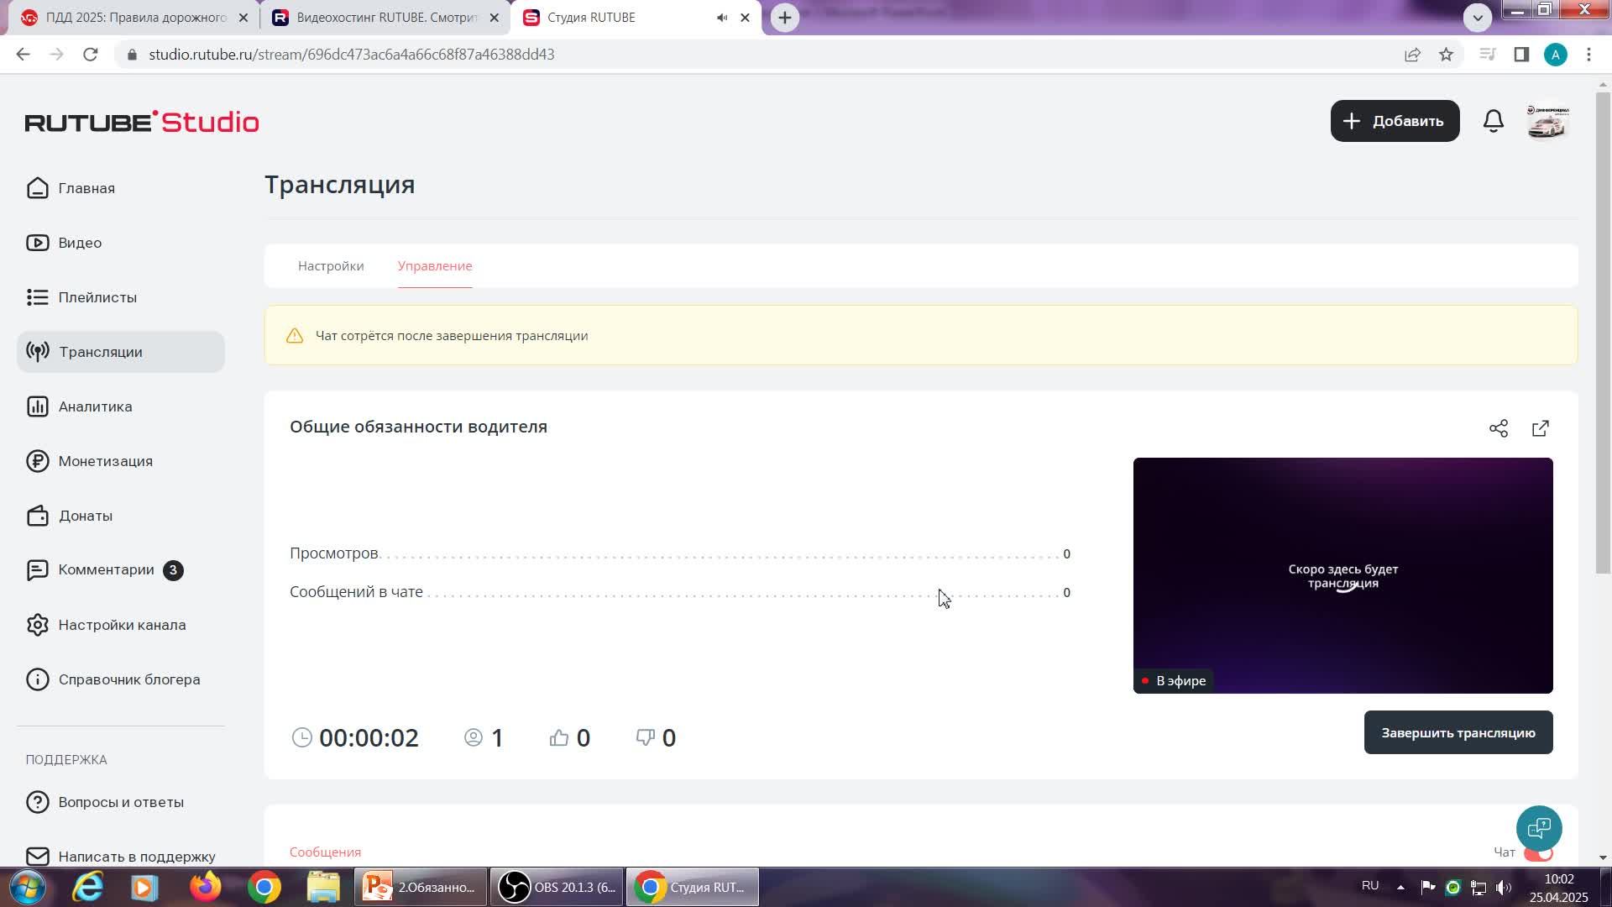Click the support chat bubble icon
Screen dimensions: 1612x907
point(1539,829)
